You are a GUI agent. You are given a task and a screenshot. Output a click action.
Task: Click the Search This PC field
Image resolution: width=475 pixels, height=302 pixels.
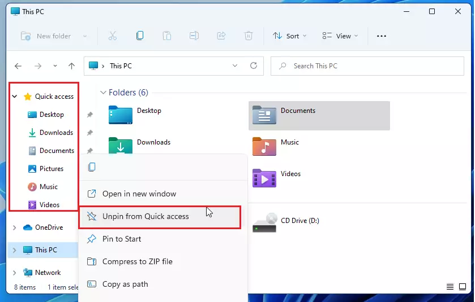click(x=367, y=66)
